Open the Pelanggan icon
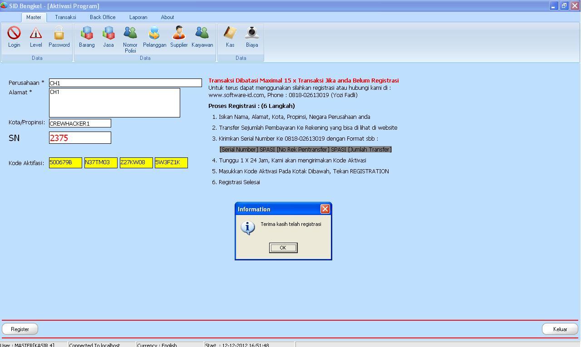 154,37
